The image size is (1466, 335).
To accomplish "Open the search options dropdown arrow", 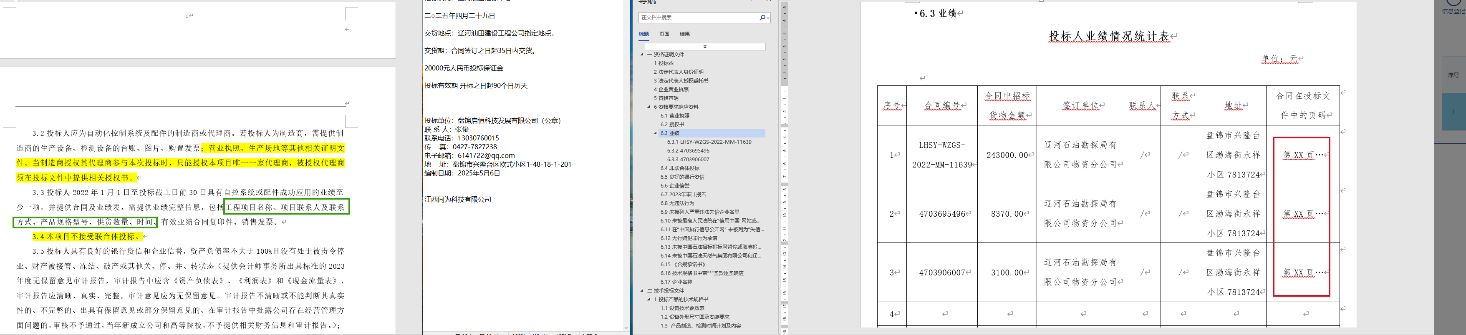I will 768,17.
